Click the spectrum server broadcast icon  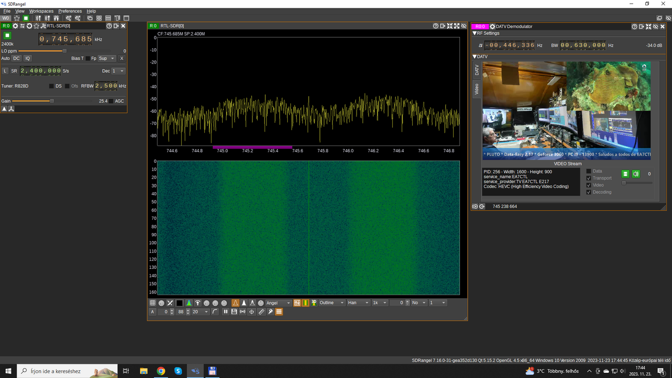coord(243,312)
